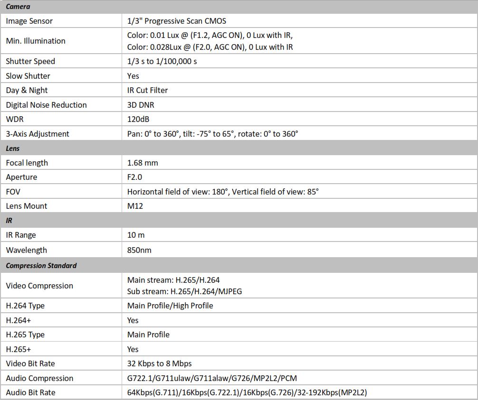Select the 3D DNR value
Viewport: 478px width, 400px height.
tap(141, 105)
